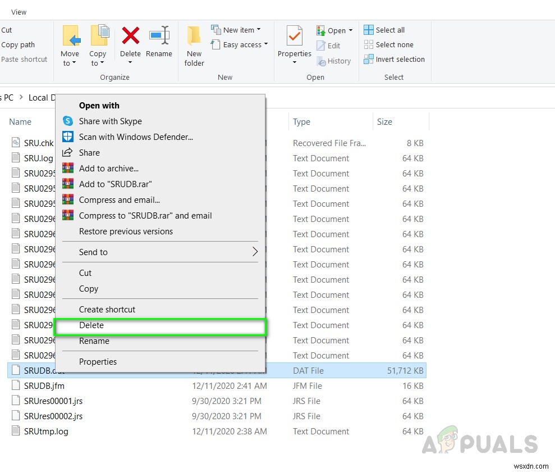Expand the Send to submenu arrow
Screen dimensions: 555x472
coord(255,252)
